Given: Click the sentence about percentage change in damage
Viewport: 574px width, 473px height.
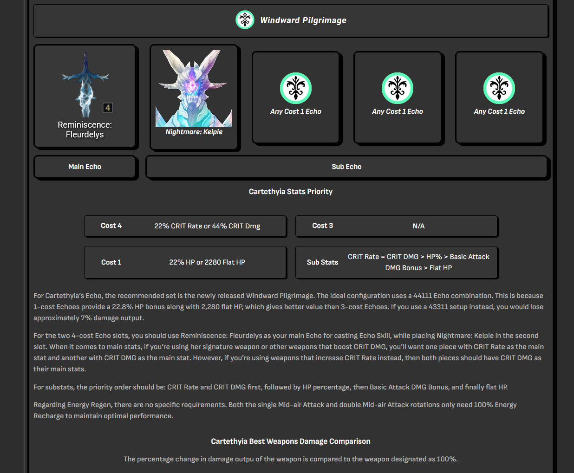Looking at the screenshot, I should (x=291, y=459).
